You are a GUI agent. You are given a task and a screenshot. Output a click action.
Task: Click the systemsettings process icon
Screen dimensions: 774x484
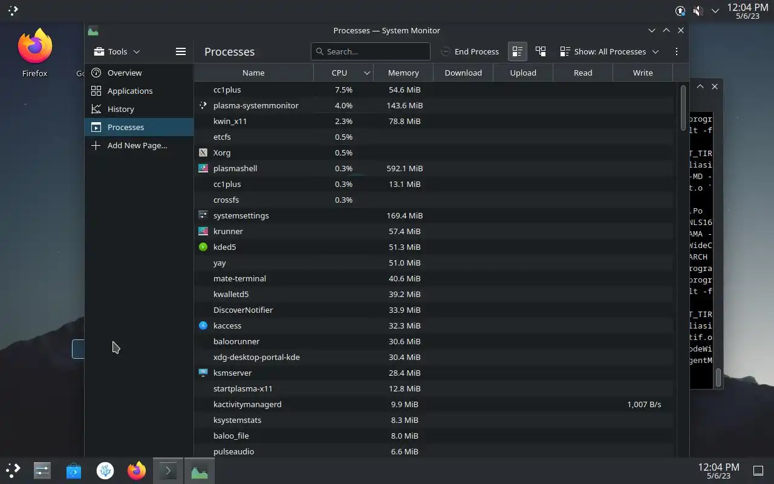203,215
